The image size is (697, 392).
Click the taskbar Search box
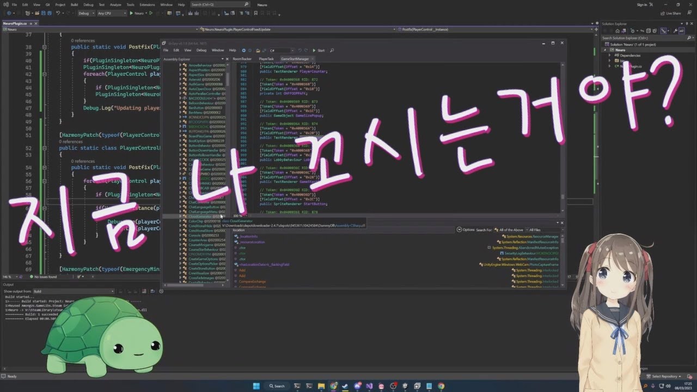tap(278, 386)
